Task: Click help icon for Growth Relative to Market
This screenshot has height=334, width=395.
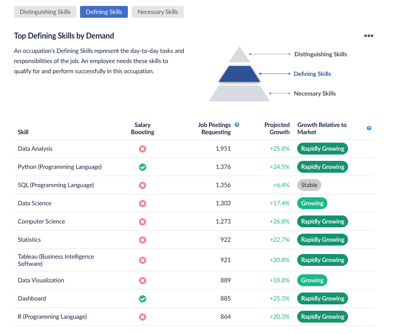Action: tap(369, 128)
